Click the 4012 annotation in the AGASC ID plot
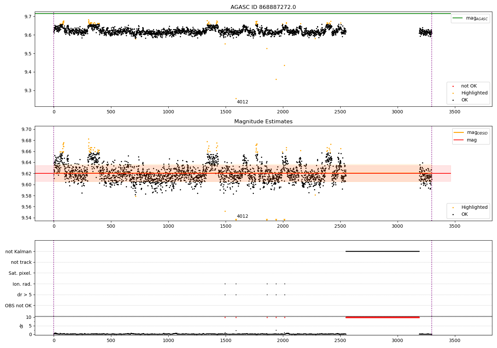497x348 pixels. coord(243,102)
